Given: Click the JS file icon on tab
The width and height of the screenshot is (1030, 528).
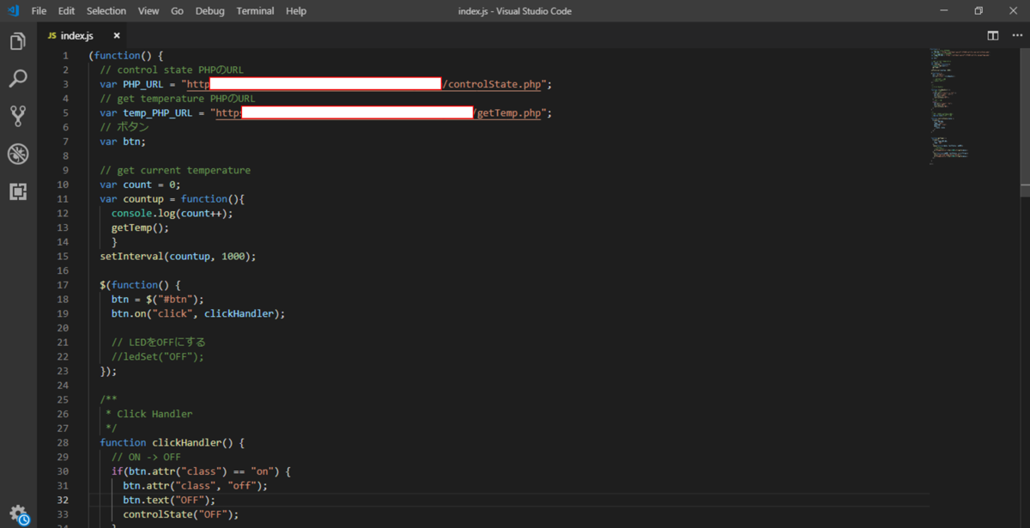Looking at the screenshot, I should tap(51, 36).
